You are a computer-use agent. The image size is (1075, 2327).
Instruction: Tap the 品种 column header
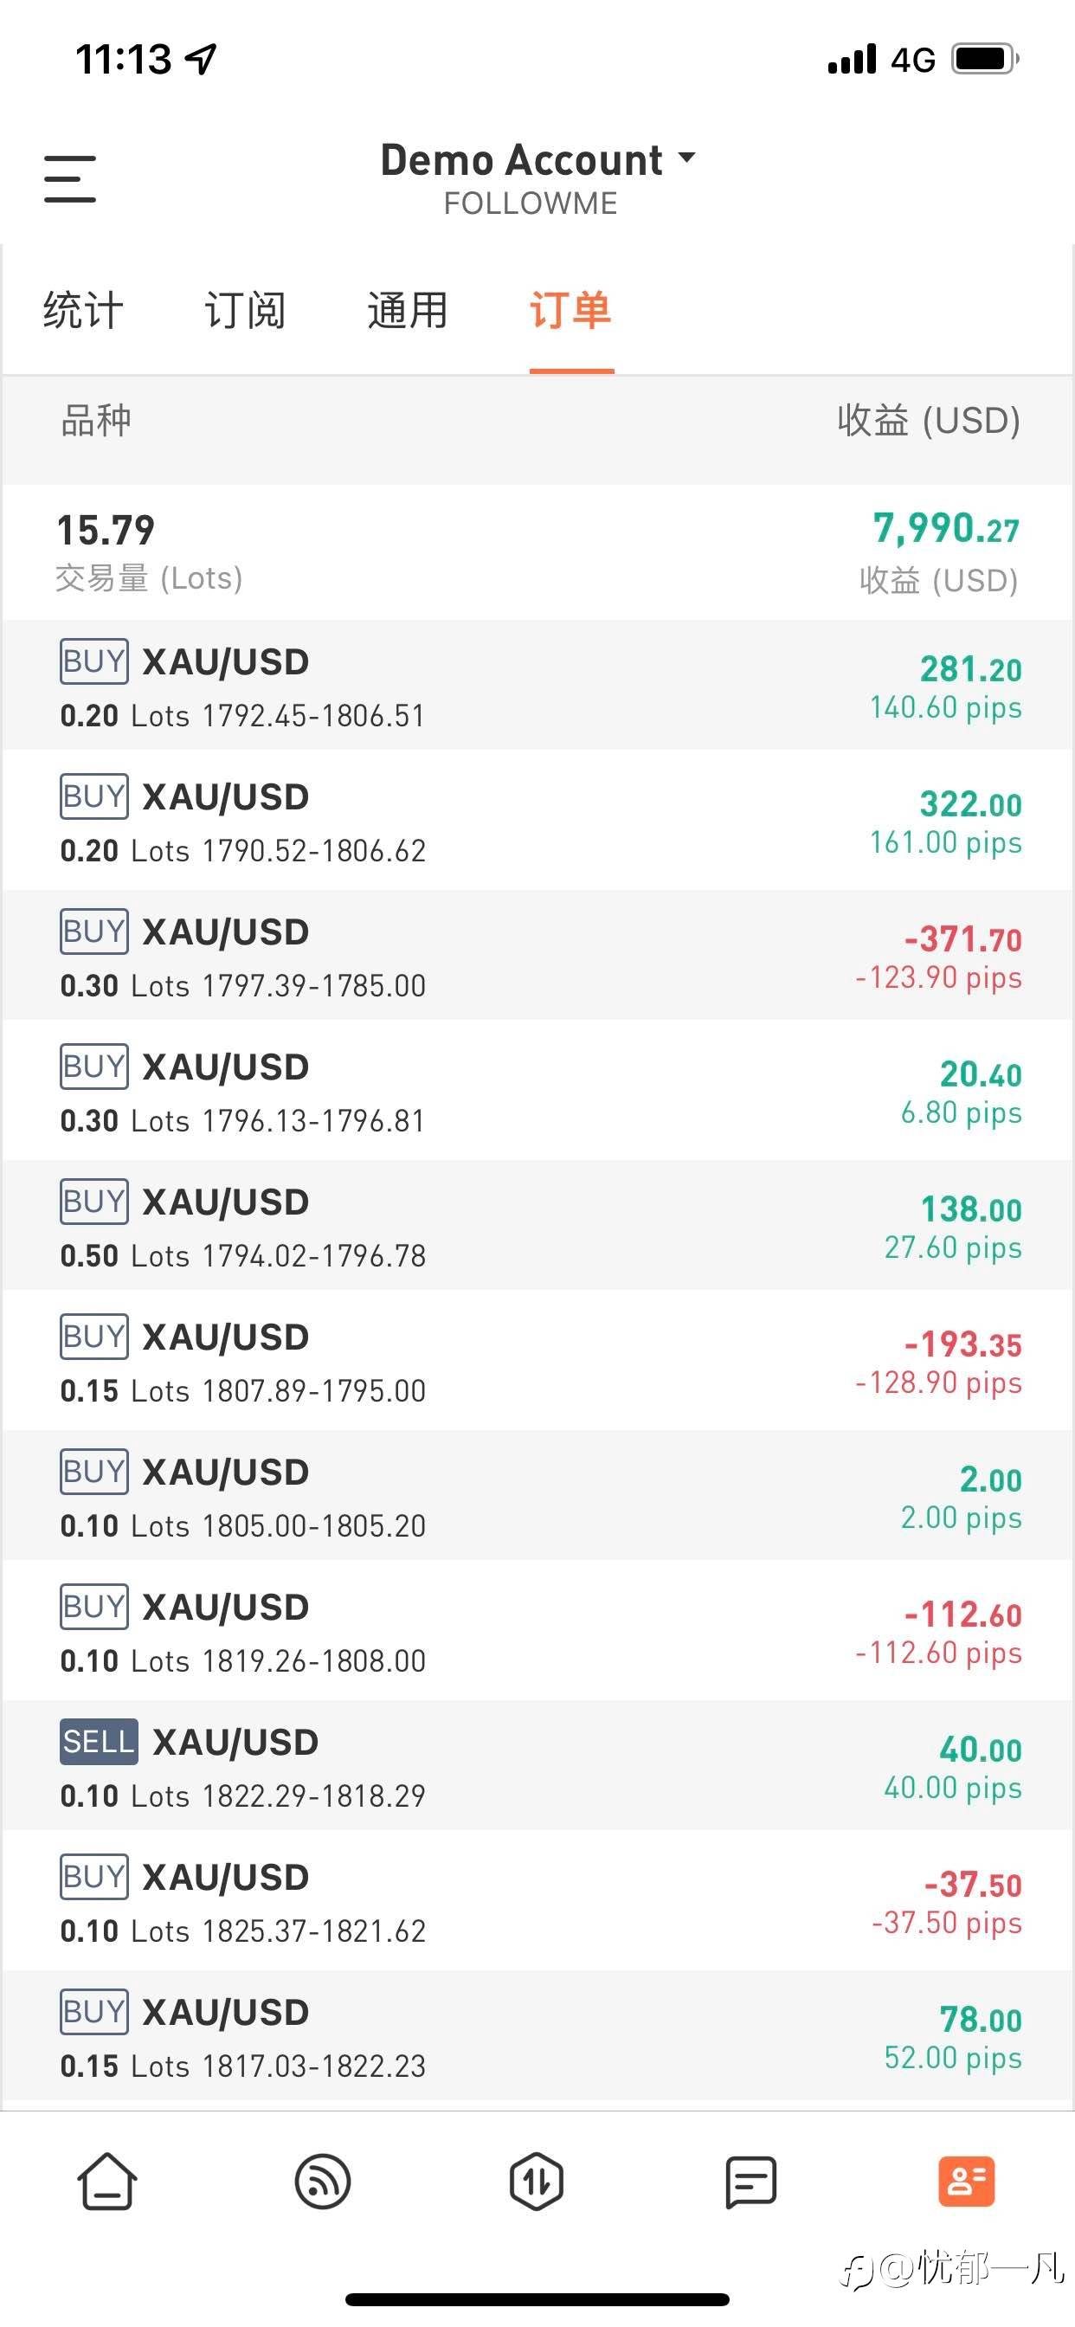[96, 420]
